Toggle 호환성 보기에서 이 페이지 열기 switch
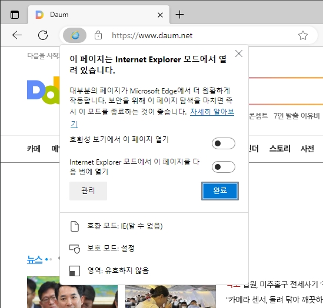The image size is (323, 308). pyautogui.click(x=224, y=143)
